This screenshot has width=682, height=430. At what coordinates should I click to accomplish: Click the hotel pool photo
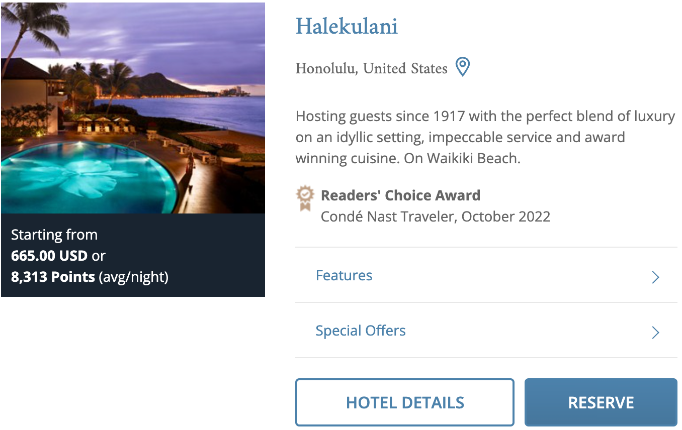pos(133,108)
